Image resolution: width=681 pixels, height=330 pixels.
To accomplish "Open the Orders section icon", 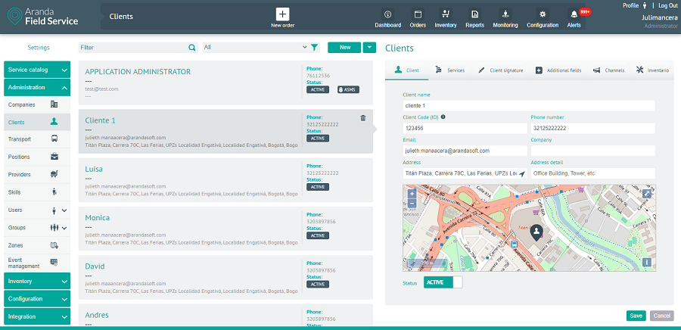I will pos(418,14).
